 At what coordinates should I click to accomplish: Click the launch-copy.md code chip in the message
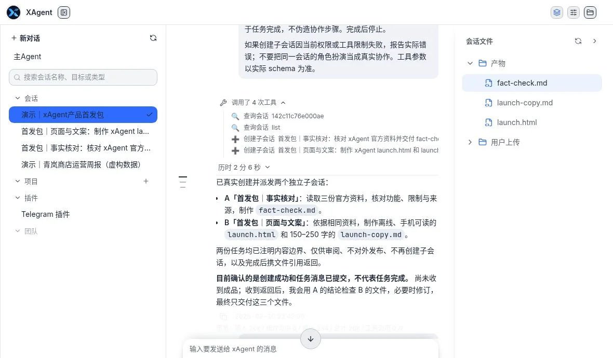click(370, 235)
